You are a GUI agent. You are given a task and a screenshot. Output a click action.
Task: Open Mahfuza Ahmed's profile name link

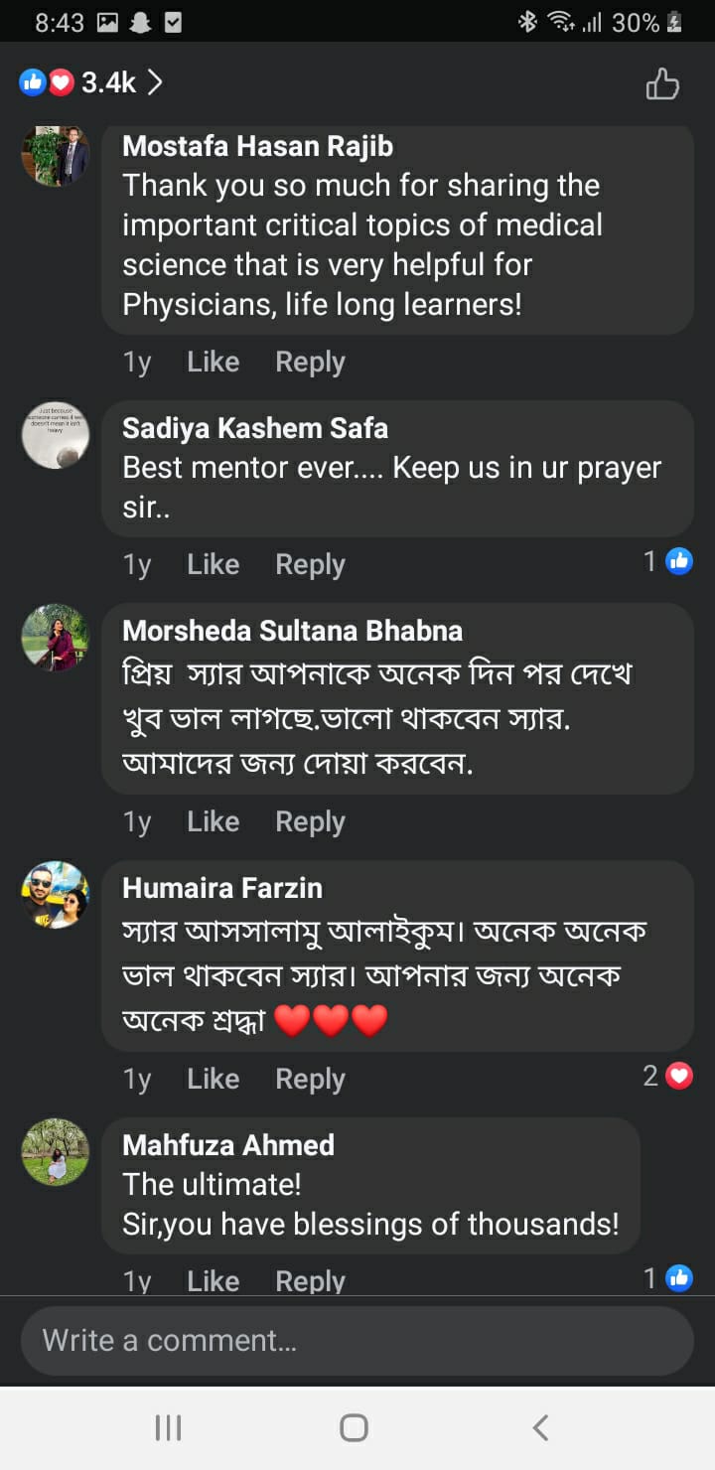click(228, 1145)
